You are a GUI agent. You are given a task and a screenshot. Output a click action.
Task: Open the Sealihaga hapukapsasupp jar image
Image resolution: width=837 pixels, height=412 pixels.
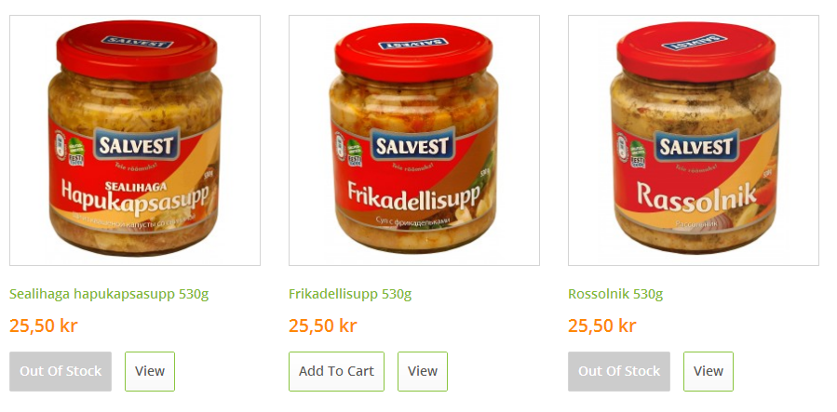[135, 140]
